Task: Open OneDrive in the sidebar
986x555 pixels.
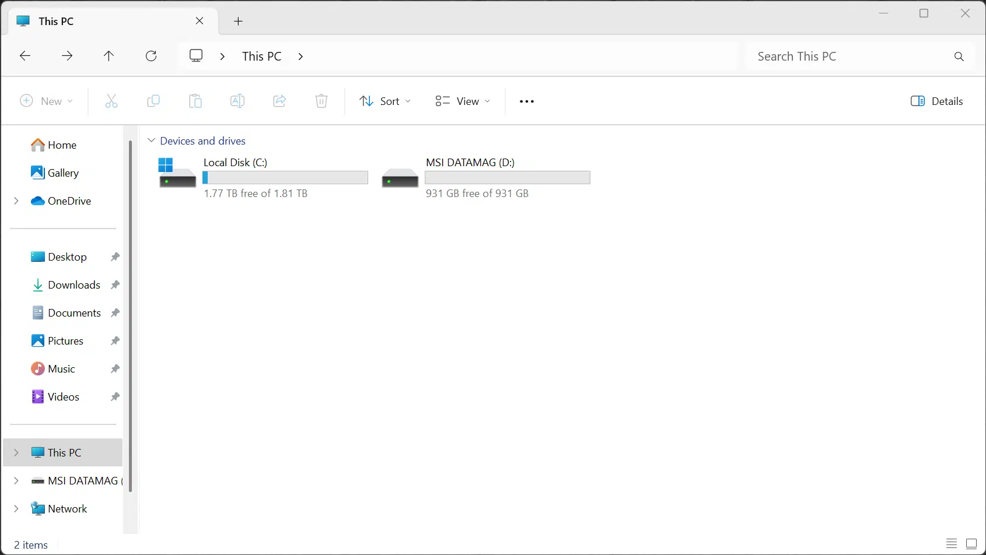Action: tap(69, 201)
